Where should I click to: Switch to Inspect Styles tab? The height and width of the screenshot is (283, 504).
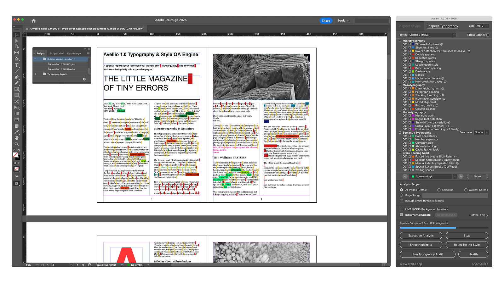click(x=409, y=26)
